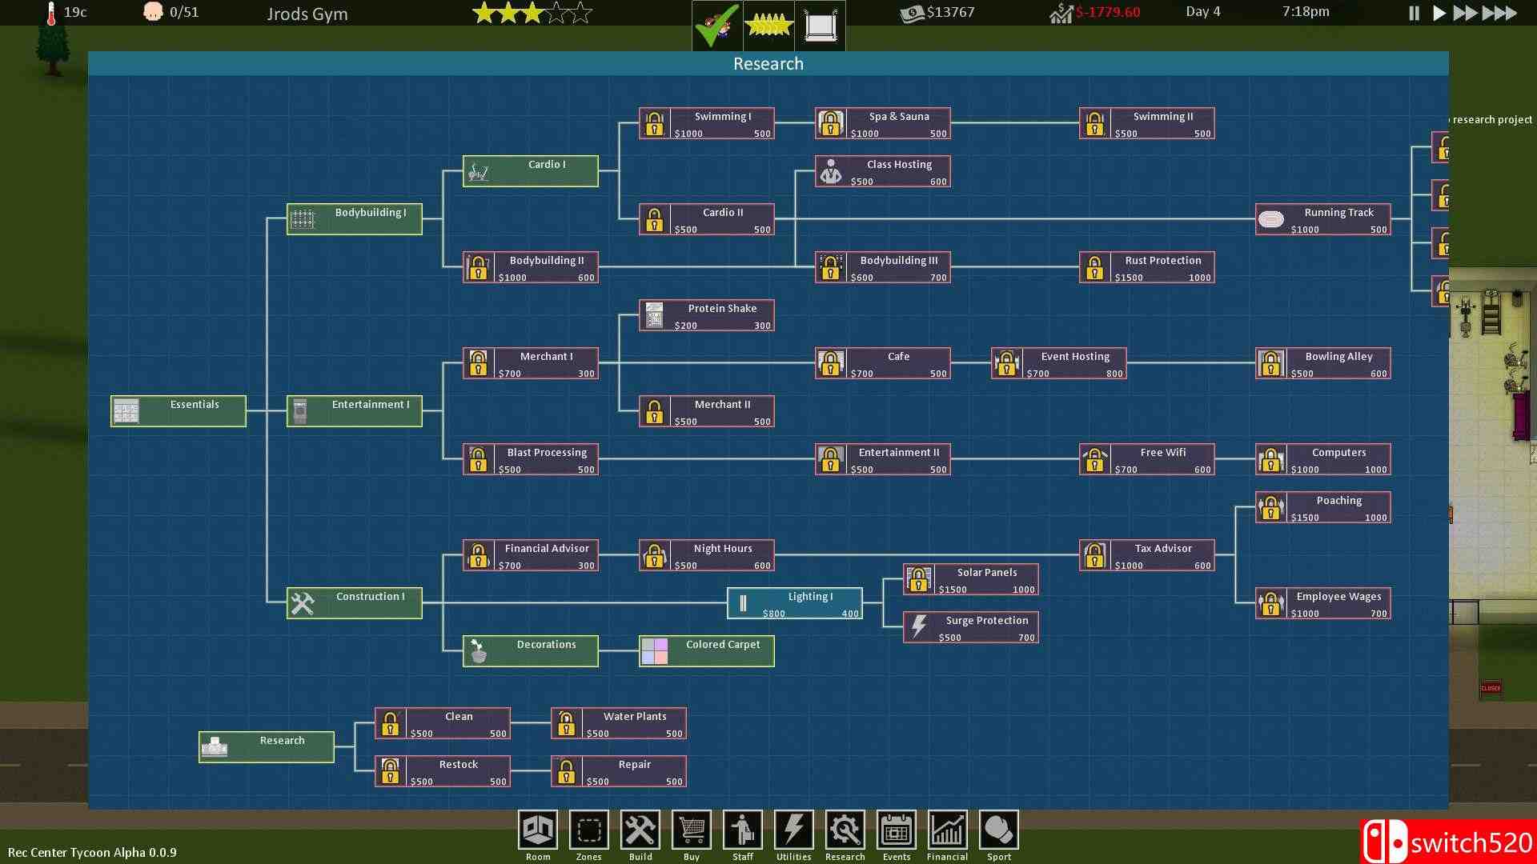Image resolution: width=1537 pixels, height=864 pixels.
Task: Research the Bowling Alley upgrade
Action: pyautogui.click(x=1322, y=363)
